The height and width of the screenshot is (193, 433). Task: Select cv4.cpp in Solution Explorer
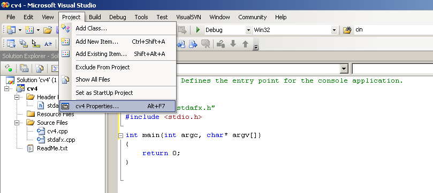[57, 131]
